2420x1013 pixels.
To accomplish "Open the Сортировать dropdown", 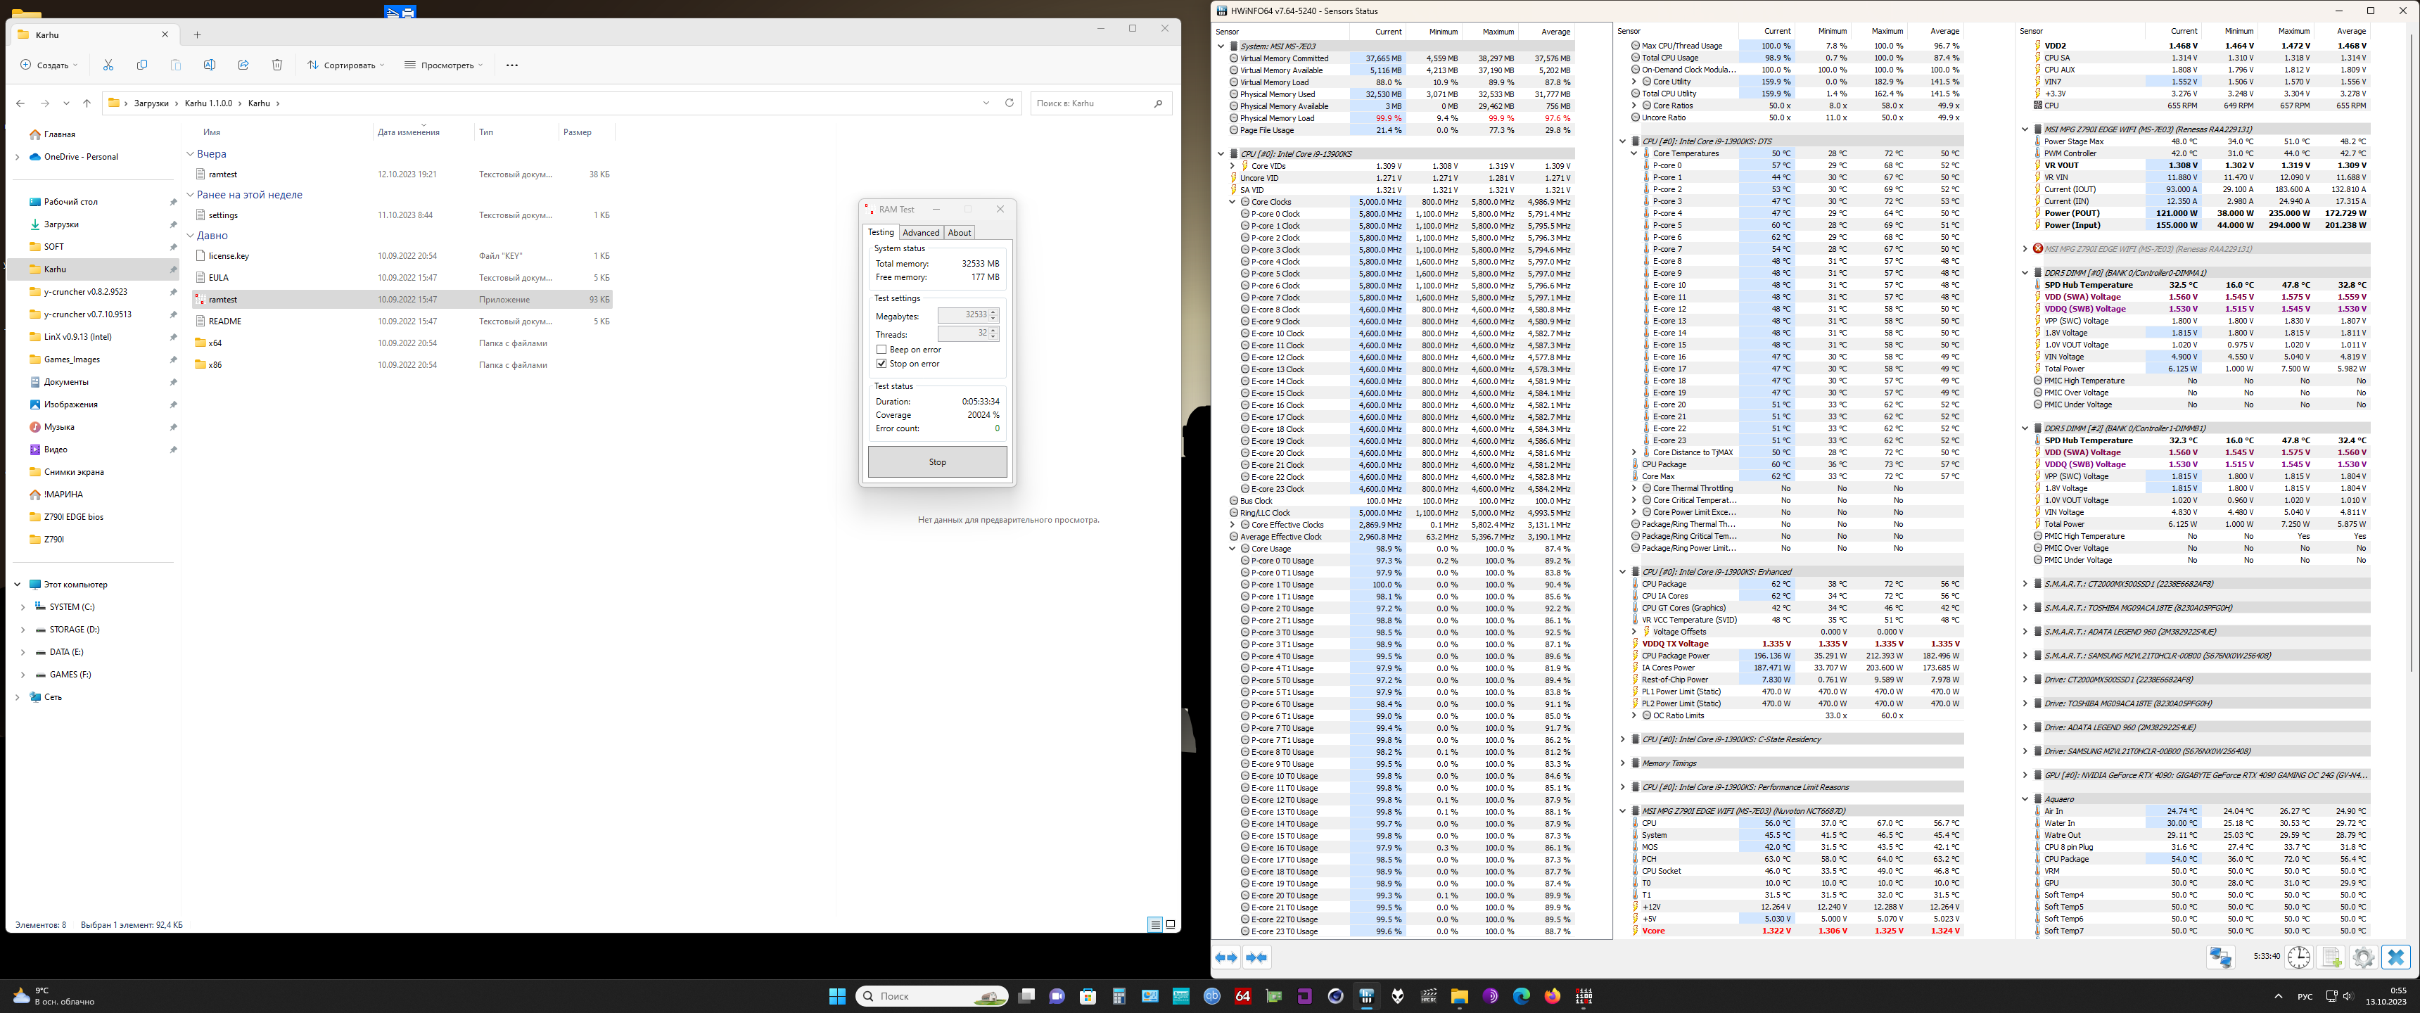I will [347, 65].
